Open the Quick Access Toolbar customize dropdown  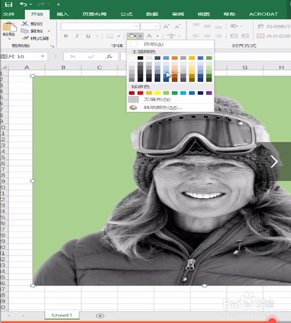[x=59, y=4]
